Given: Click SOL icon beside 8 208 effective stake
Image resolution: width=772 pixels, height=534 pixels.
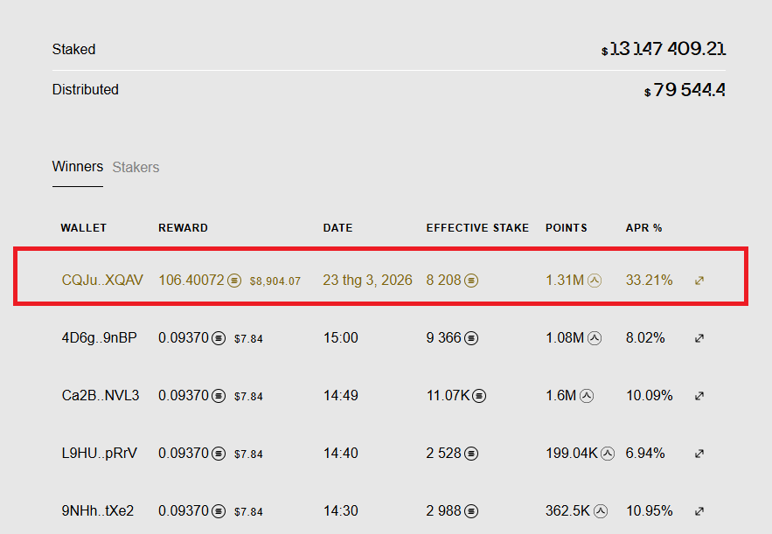Looking at the screenshot, I should (x=471, y=281).
